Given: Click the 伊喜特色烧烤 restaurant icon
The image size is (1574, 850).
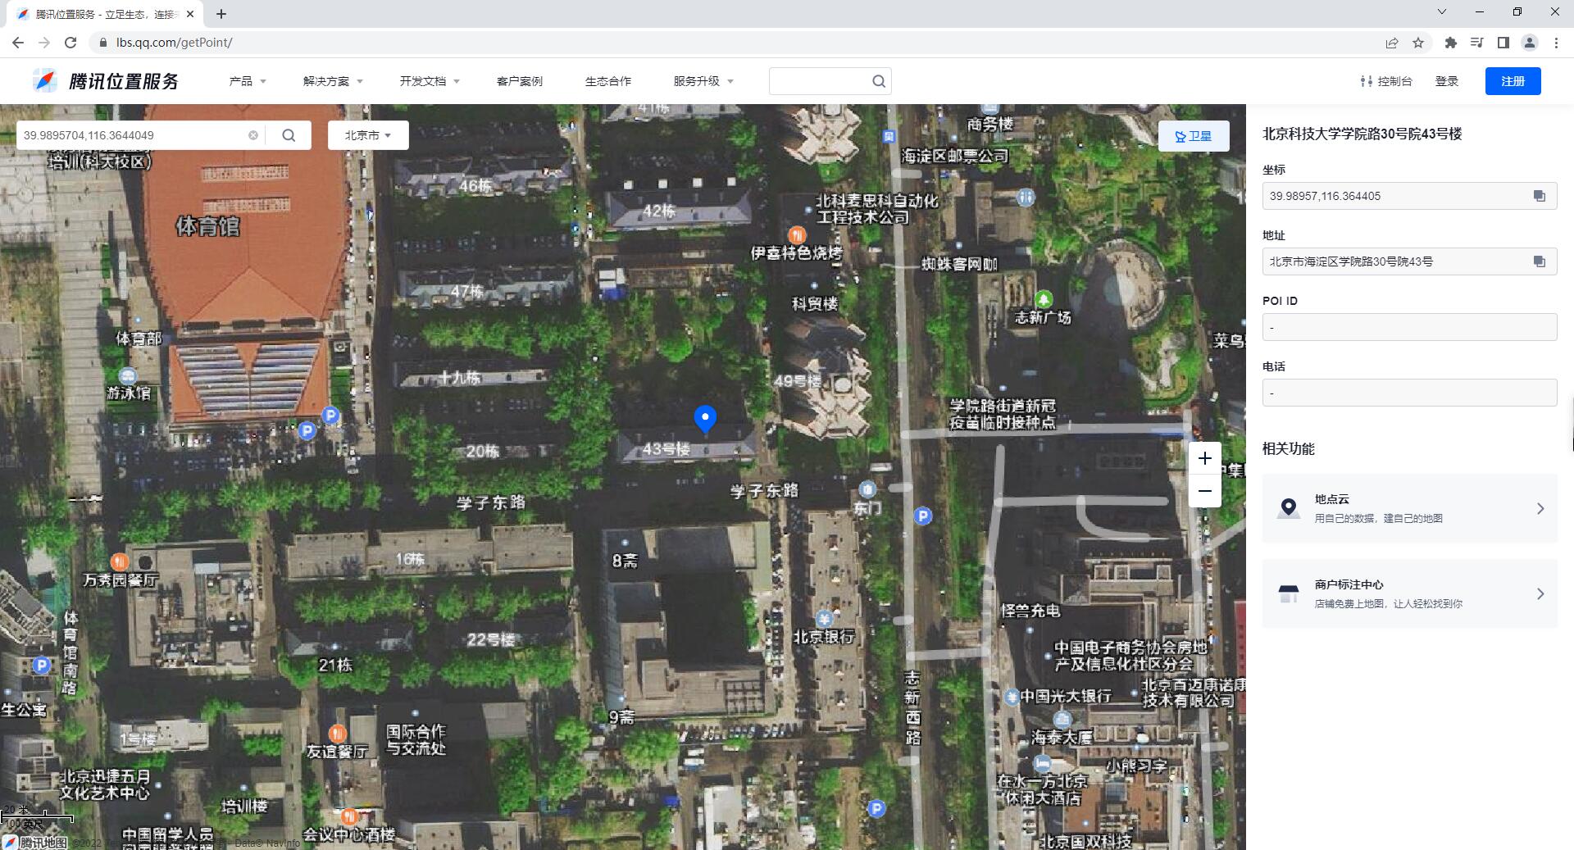Looking at the screenshot, I should [x=796, y=235].
